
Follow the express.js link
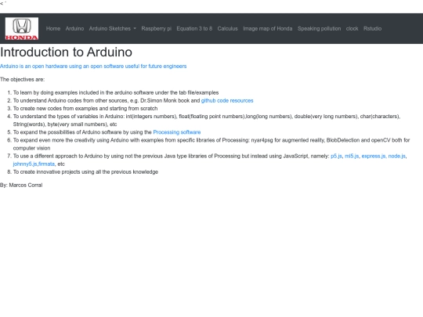click(374, 156)
